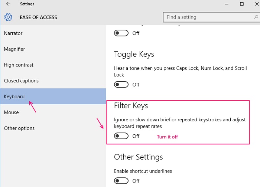Select the Keyboard sidebar item
The height and width of the screenshot is (187, 260).
tap(14, 96)
